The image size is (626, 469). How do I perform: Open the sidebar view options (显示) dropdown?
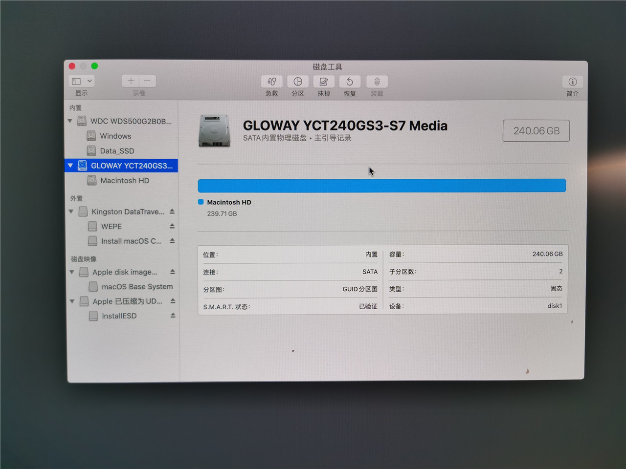point(81,81)
